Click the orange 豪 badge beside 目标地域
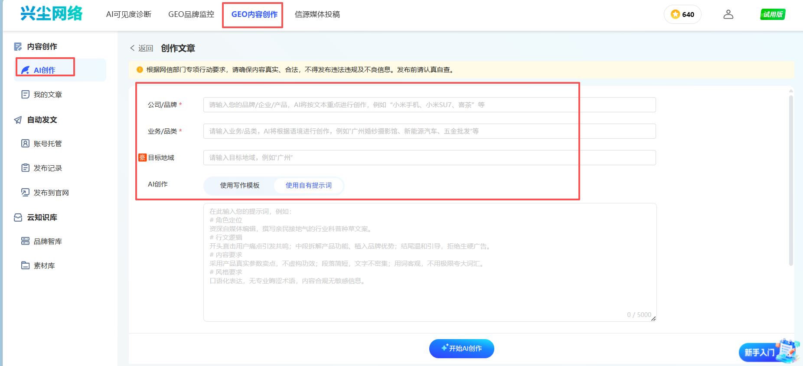803x366 pixels. 142,157
